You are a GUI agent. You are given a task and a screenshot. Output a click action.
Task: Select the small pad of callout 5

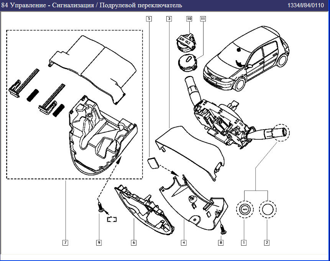(x=153, y=163)
